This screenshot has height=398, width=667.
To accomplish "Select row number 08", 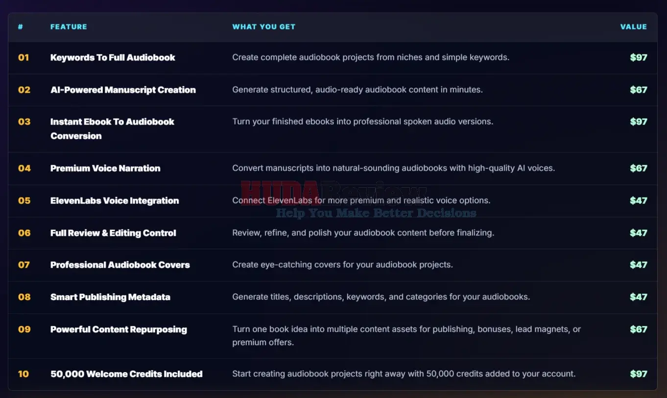I will [24, 297].
